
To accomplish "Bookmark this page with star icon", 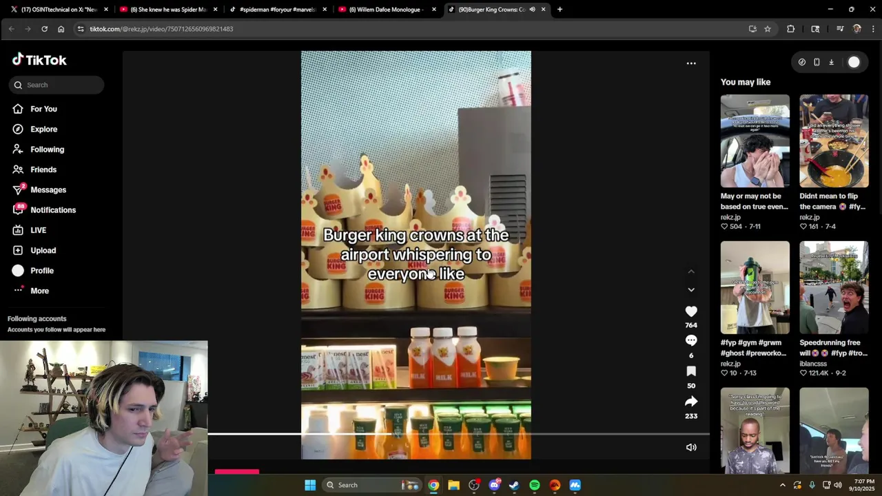I will (768, 29).
